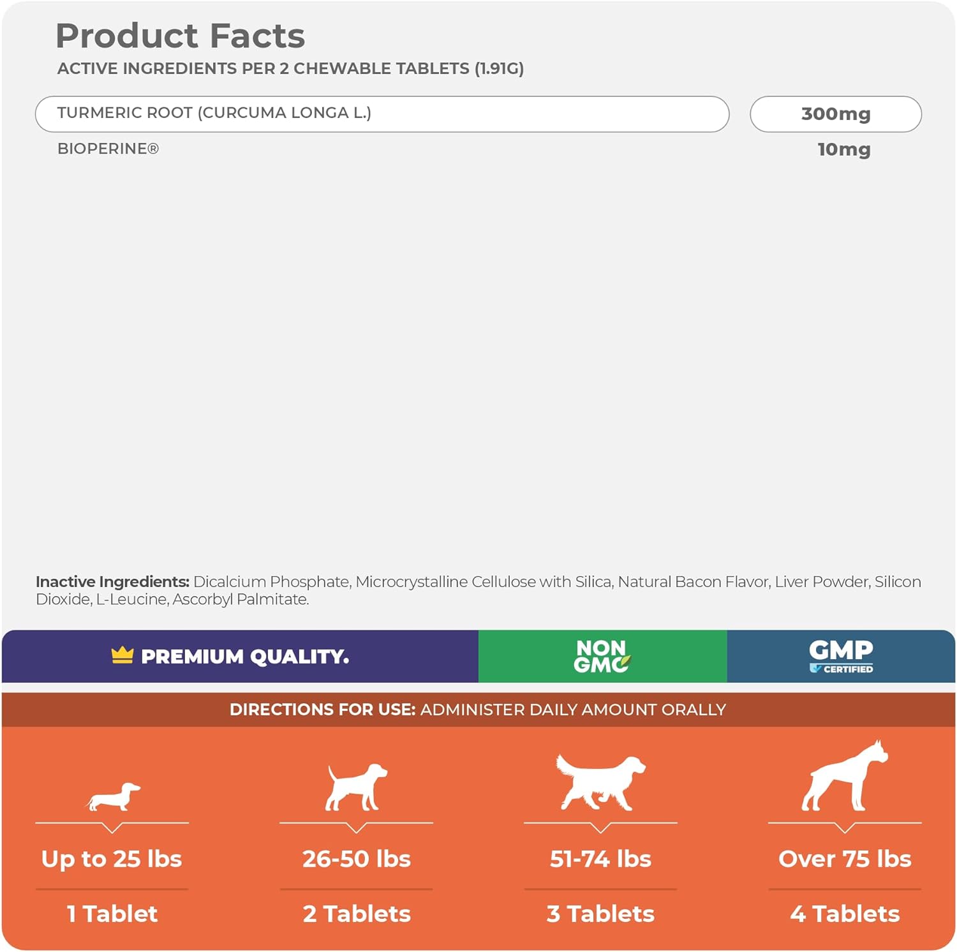
Task: Click the dachshund dog icon
Action: pyautogui.click(x=114, y=797)
